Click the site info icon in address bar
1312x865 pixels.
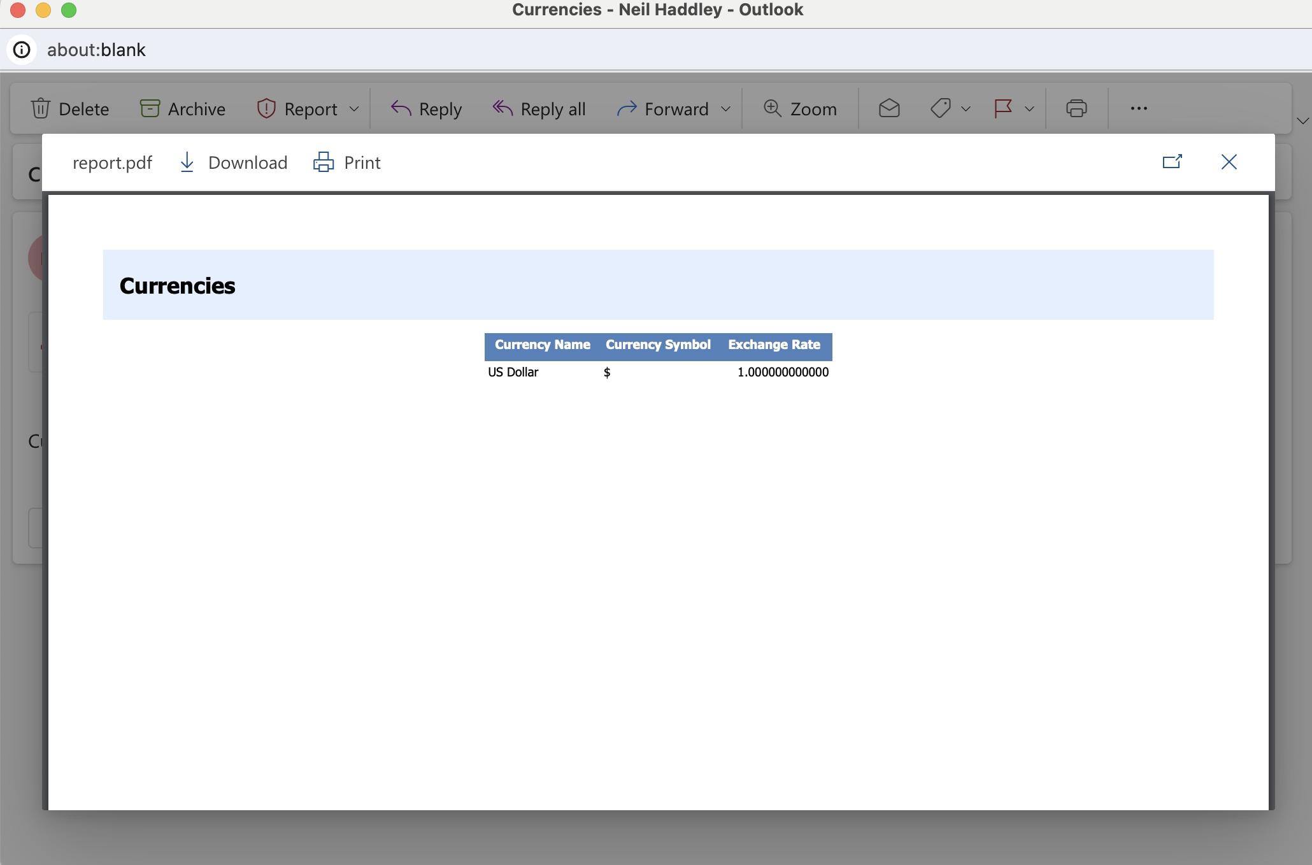(22, 50)
